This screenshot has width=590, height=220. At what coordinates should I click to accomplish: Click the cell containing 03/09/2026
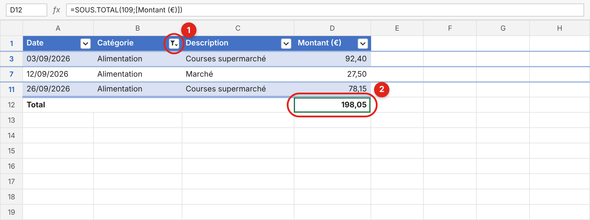click(58, 59)
